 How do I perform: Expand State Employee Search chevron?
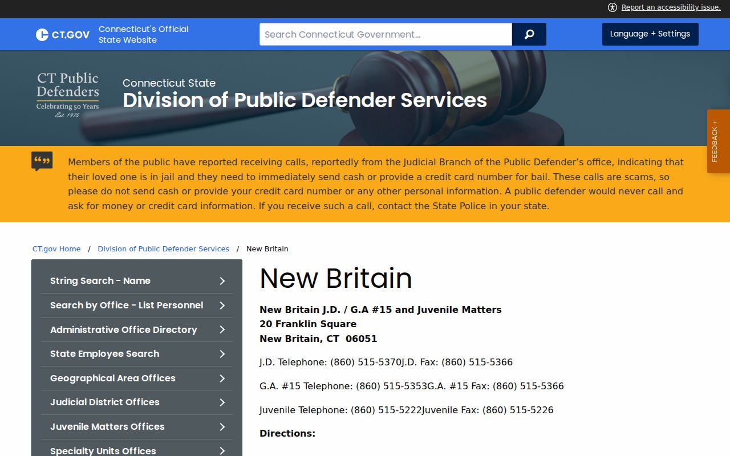point(222,354)
